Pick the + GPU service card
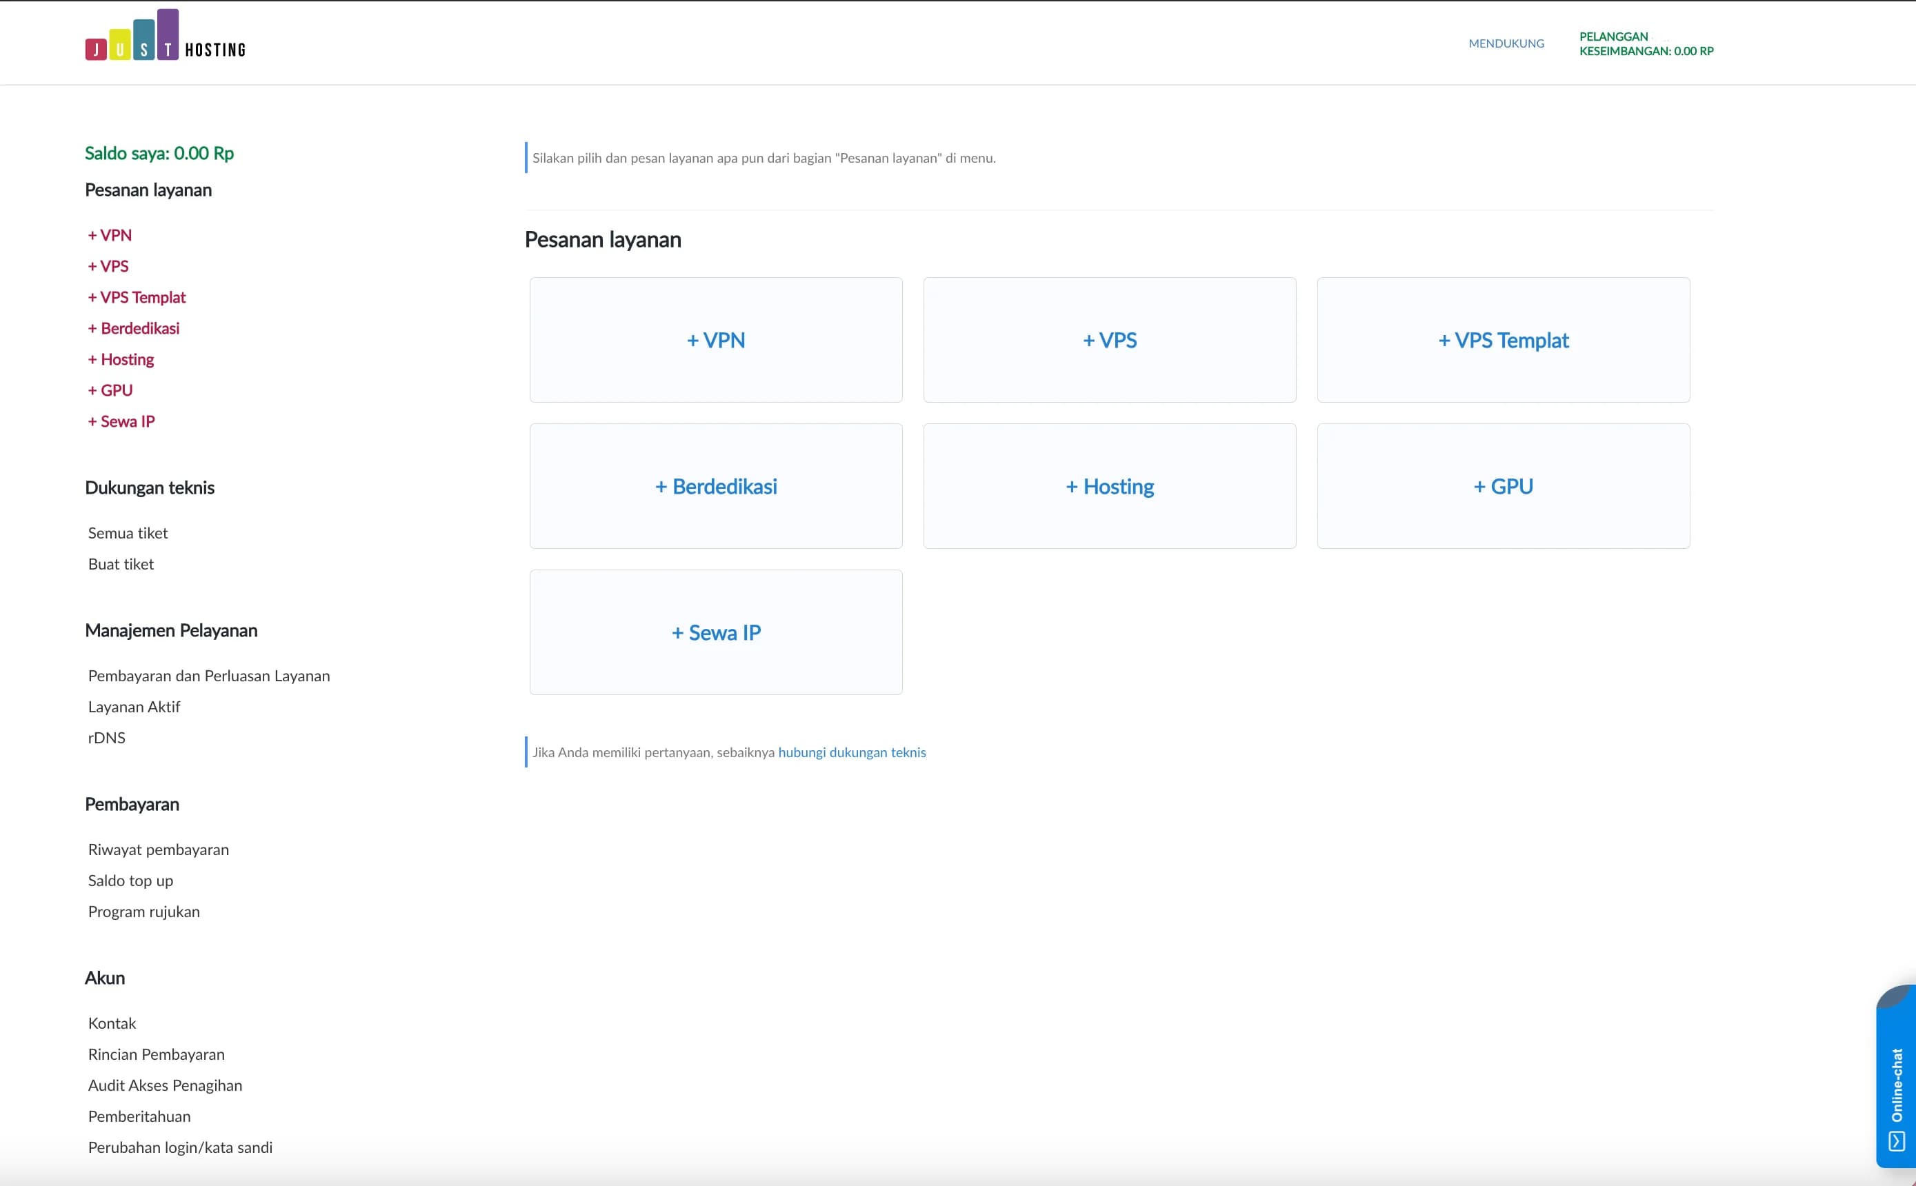 point(1502,486)
